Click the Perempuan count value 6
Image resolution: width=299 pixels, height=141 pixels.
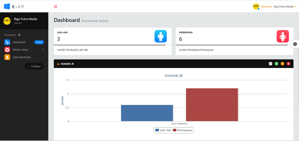180,39
